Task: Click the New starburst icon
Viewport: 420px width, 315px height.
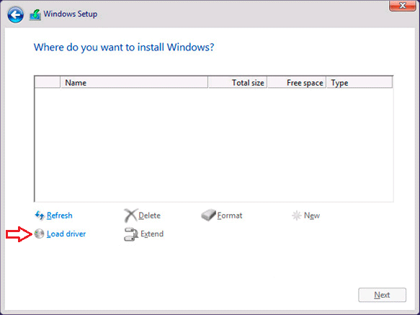Action: point(297,216)
